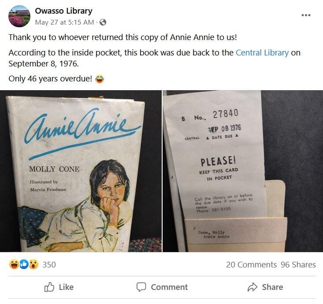Click the Owasso Library profile picture
Screen dimensions: 323x304
[x=19, y=16]
